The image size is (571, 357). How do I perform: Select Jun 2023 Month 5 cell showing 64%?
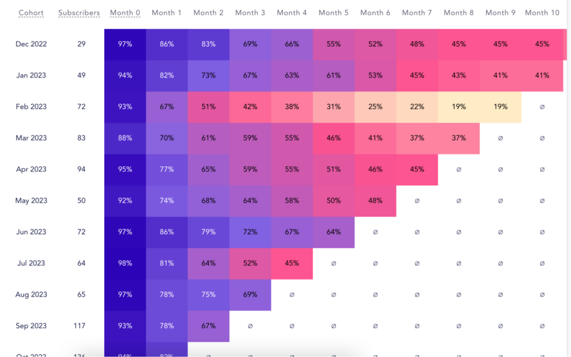coord(333,232)
